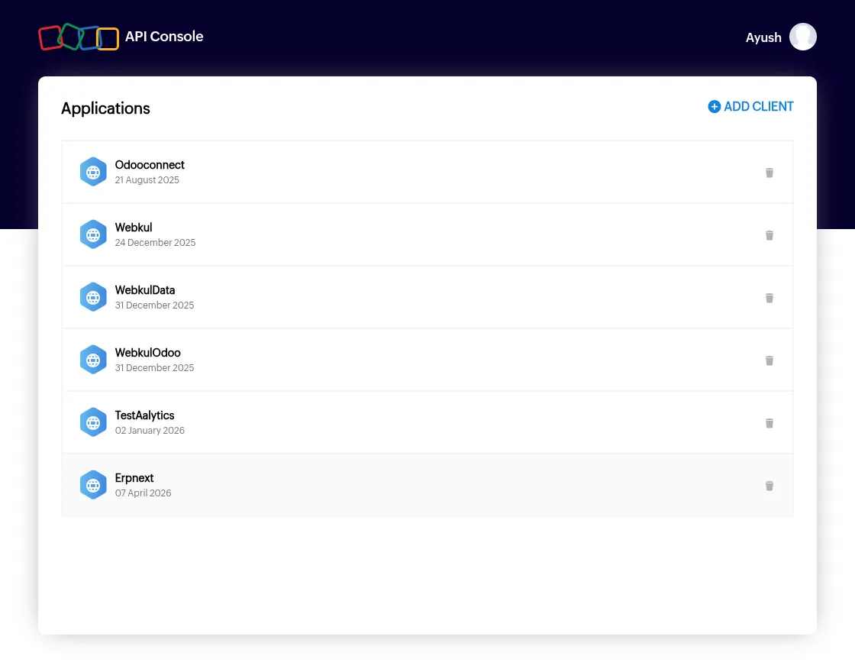Click the API Console logo

(x=79, y=36)
